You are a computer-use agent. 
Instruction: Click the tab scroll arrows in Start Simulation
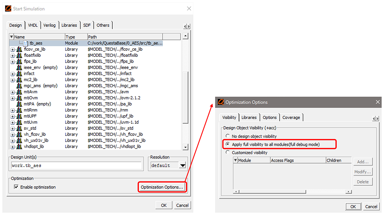(x=187, y=26)
